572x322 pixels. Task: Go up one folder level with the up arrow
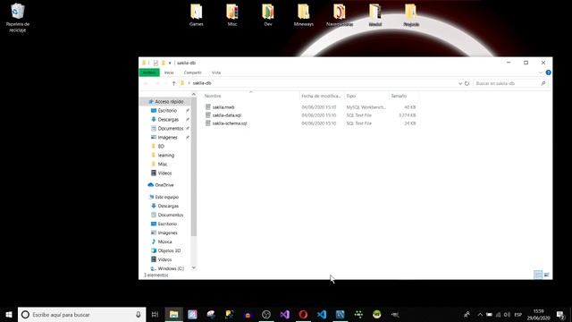pyautogui.click(x=173, y=83)
